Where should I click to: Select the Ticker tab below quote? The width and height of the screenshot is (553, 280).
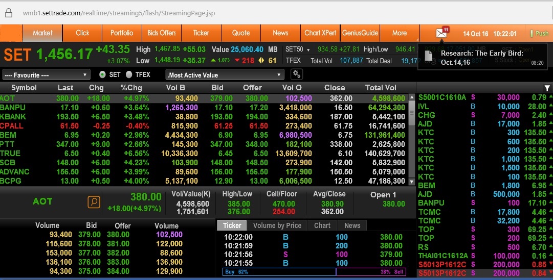coord(232,225)
